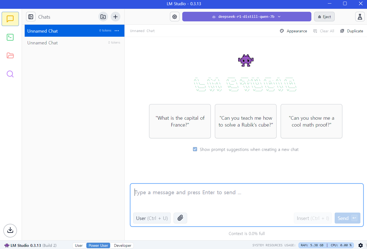
Task: Start a new chat with plus icon
Action: (x=115, y=17)
